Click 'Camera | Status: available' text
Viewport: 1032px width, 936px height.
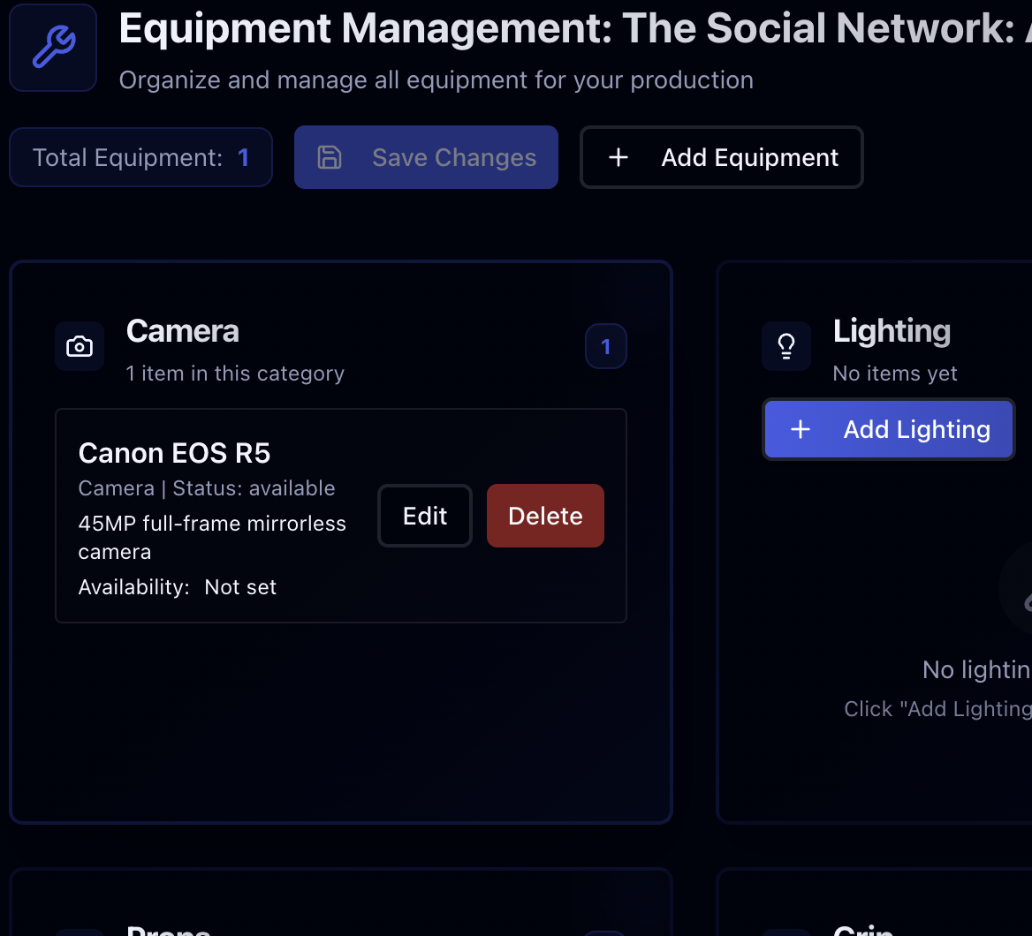(207, 488)
